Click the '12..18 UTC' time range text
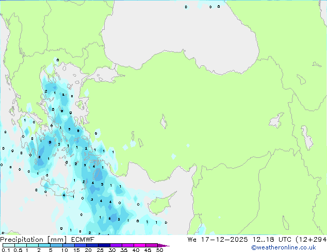This screenshot has height=252, width=327. pyautogui.click(x=272, y=240)
